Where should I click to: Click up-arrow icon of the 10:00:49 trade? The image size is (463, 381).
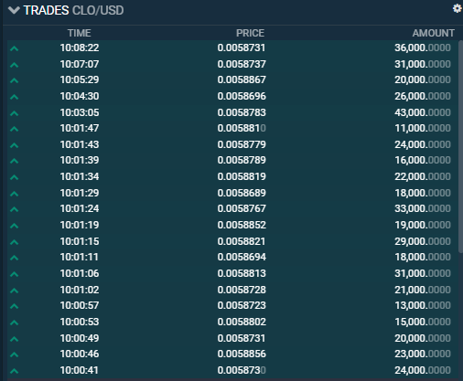[14, 339]
